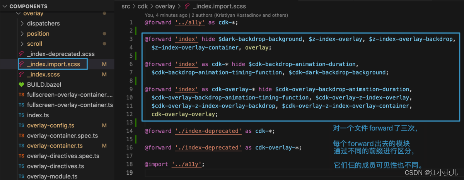Select _index.import.scss in explorer
The height and width of the screenshot is (180, 464).
pyautogui.click(x=53, y=64)
